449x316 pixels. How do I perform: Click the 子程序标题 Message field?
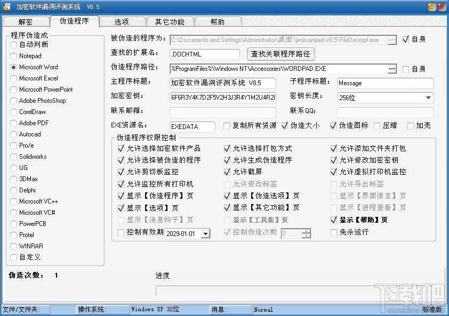click(385, 83)
